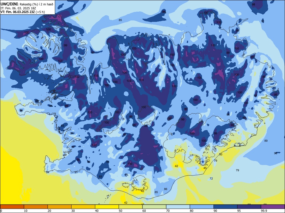Select the 95–99.9 indigo legend swatch
The height and width of the screenshot is (213, 285).
click(x=249, y=207)
